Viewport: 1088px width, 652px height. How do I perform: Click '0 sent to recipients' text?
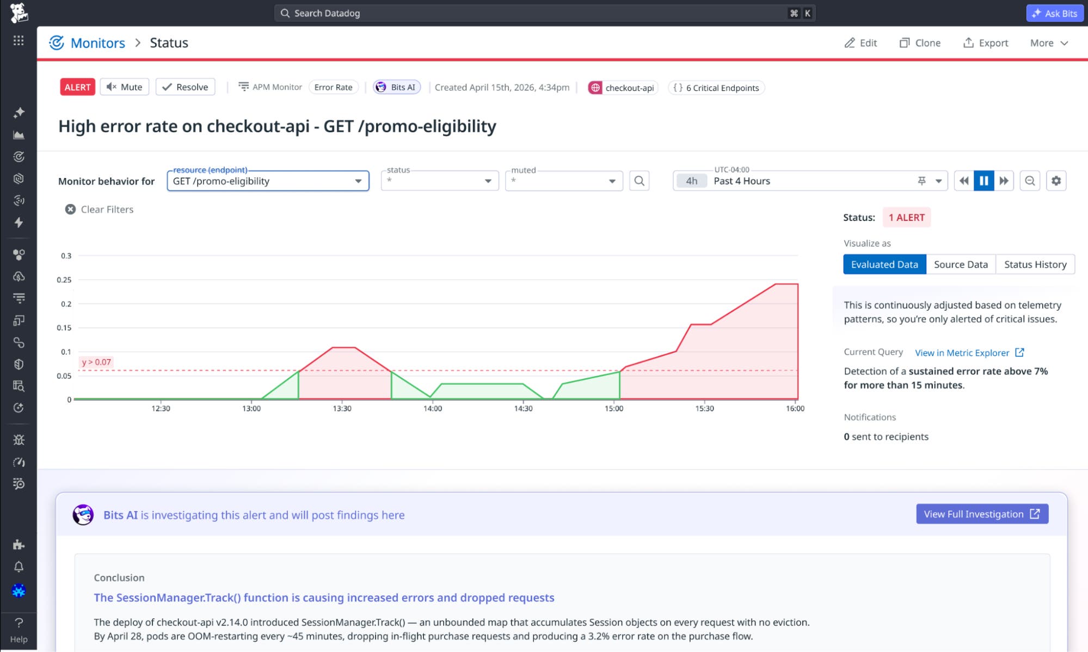point(886,436)
